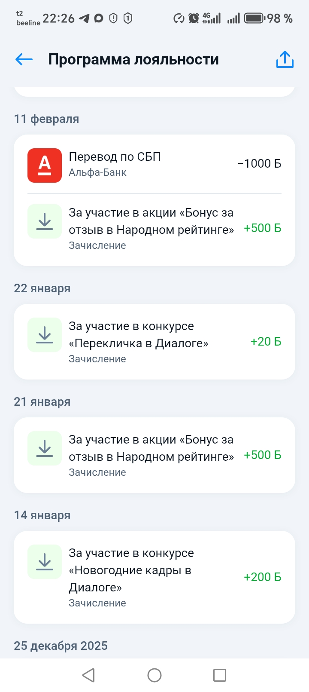Viewport: 309px width, 692px height.
Task: Open the −1000 Б amount entry
Action: pos(259,164)
